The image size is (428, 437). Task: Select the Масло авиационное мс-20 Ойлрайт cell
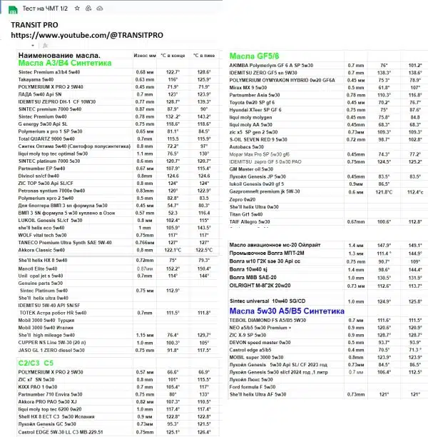click(x=275, y=245)
